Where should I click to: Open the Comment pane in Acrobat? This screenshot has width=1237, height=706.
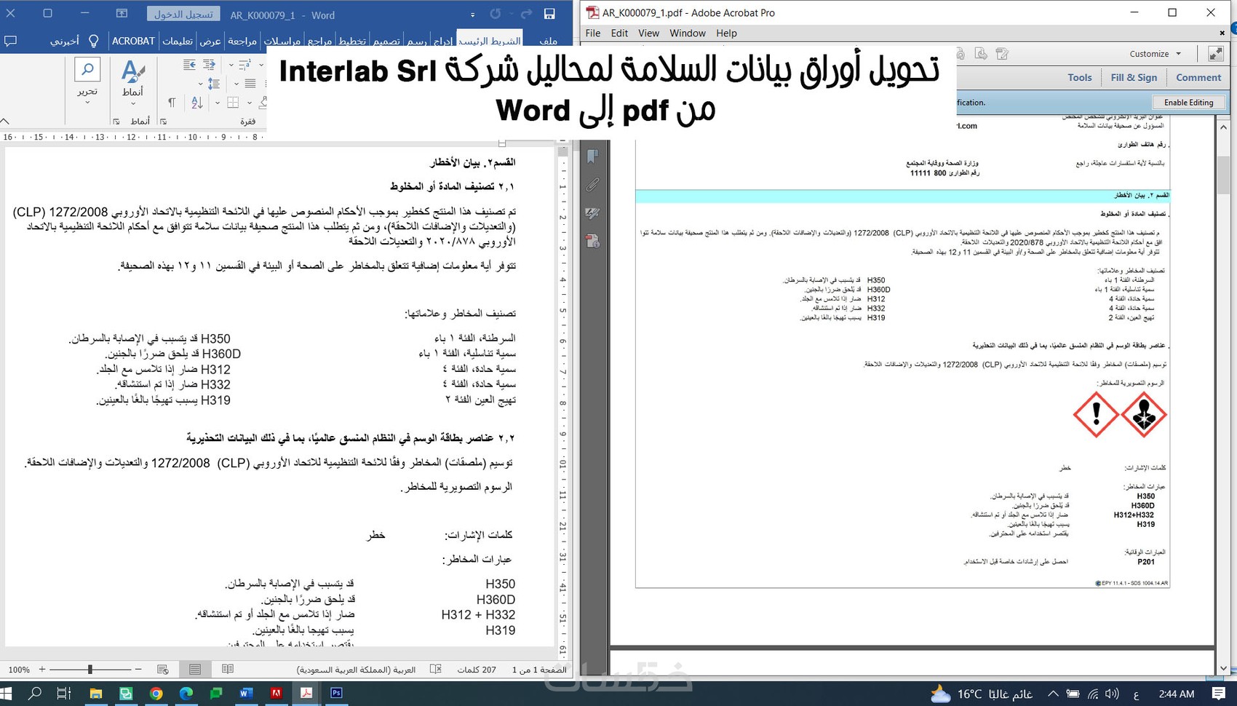pyautogui.click(x=1198, y=77)
